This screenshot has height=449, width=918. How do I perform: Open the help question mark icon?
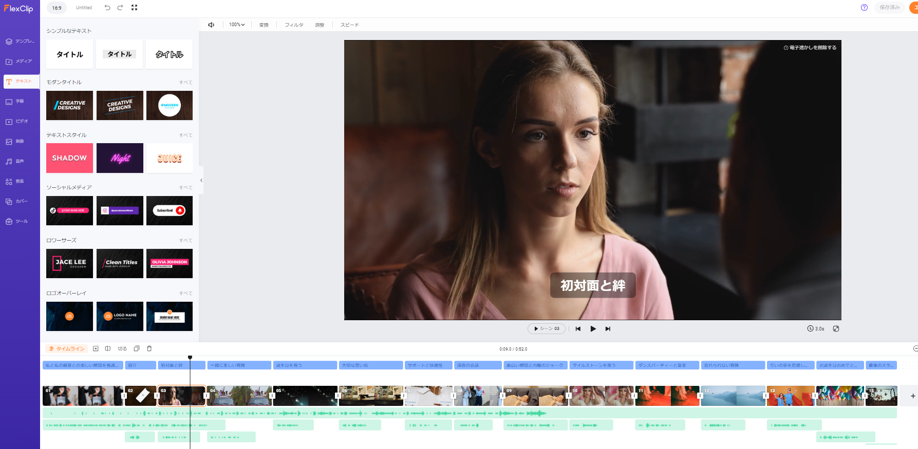pos(864,8)
